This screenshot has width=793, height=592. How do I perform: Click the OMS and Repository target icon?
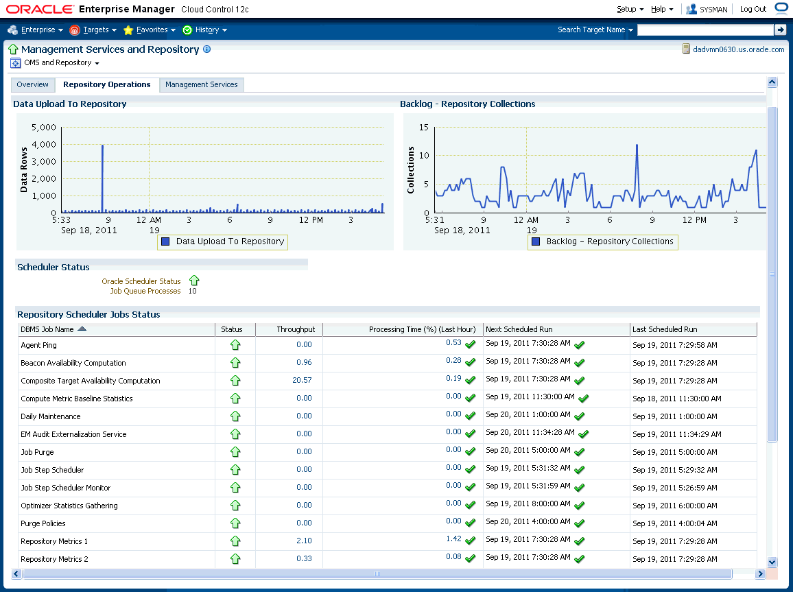coord(16,63)
